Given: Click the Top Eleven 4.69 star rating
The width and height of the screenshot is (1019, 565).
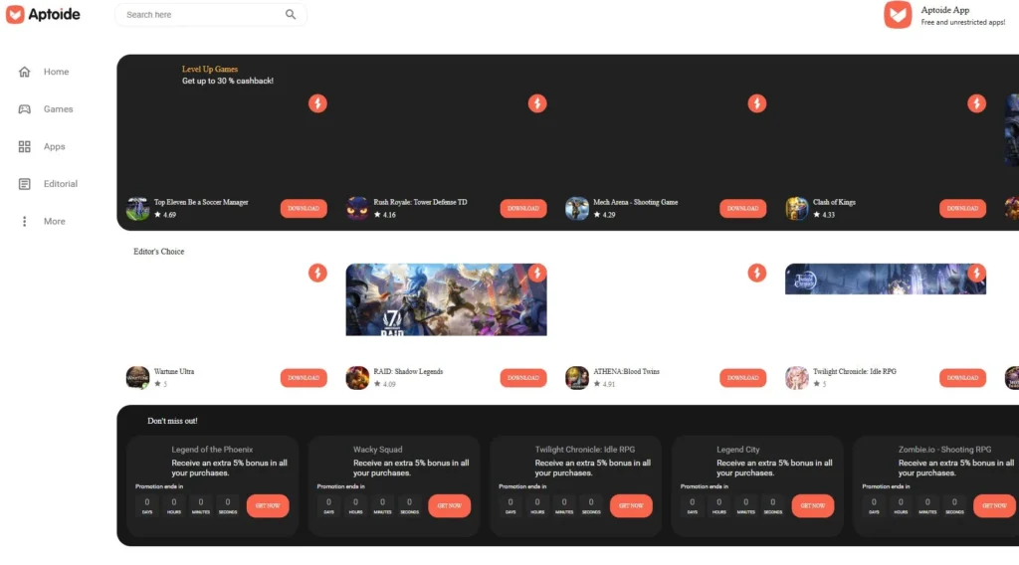Looking at the screenshot, I should pyautogui.click(x=165, y=215).
